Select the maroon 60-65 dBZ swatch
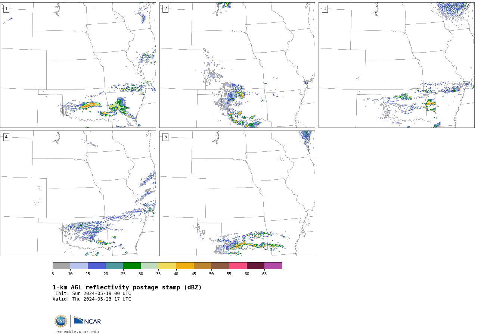The height and width of the screenshot is (336, 478). 255,266
